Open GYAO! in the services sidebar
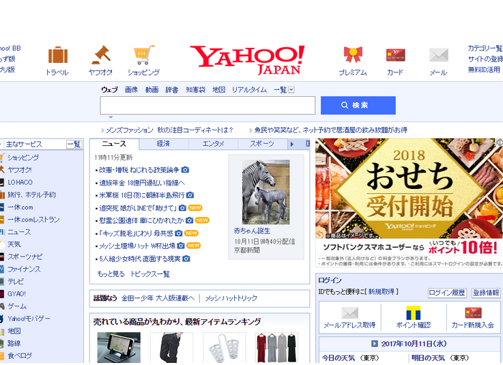503x365 pixels. [16, 294]
